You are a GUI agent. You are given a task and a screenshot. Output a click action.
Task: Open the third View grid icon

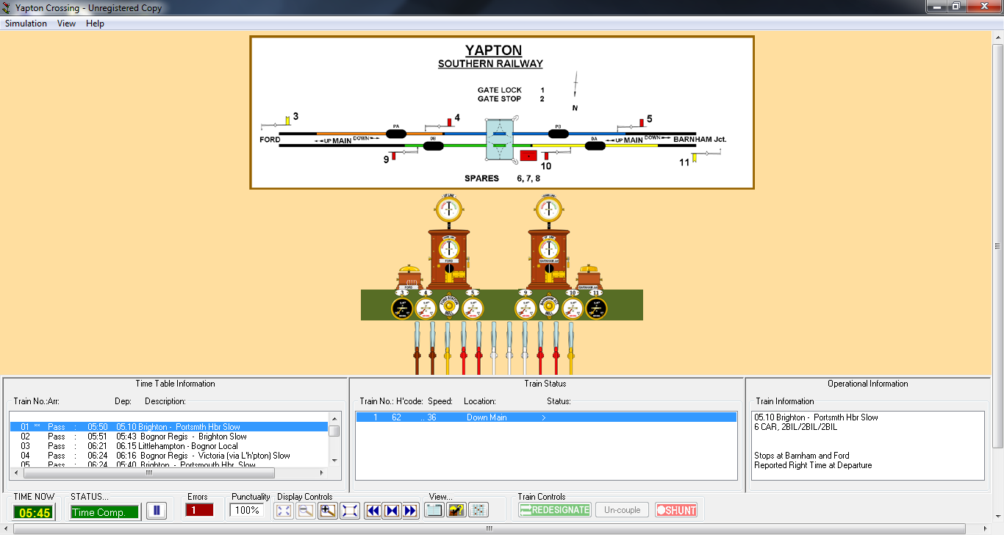(x=478, y=511)
